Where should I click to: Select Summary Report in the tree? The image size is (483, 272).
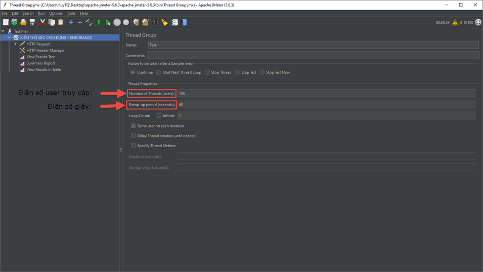point(40,63)
